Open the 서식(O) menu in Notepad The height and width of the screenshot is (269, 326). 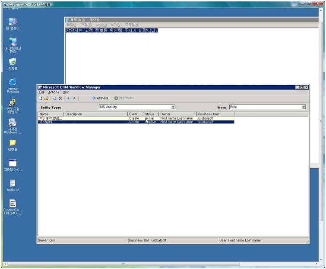101,25
